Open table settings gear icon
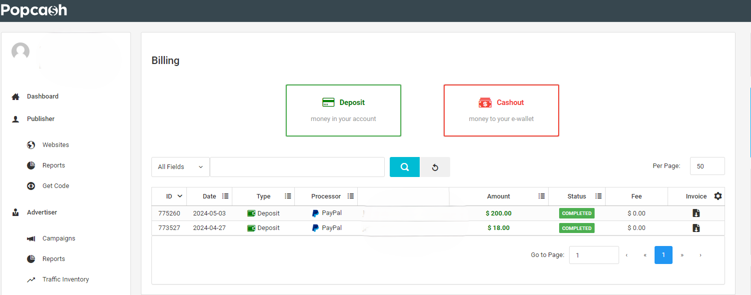This screenshot has width=751, height=295. (718, 196)
